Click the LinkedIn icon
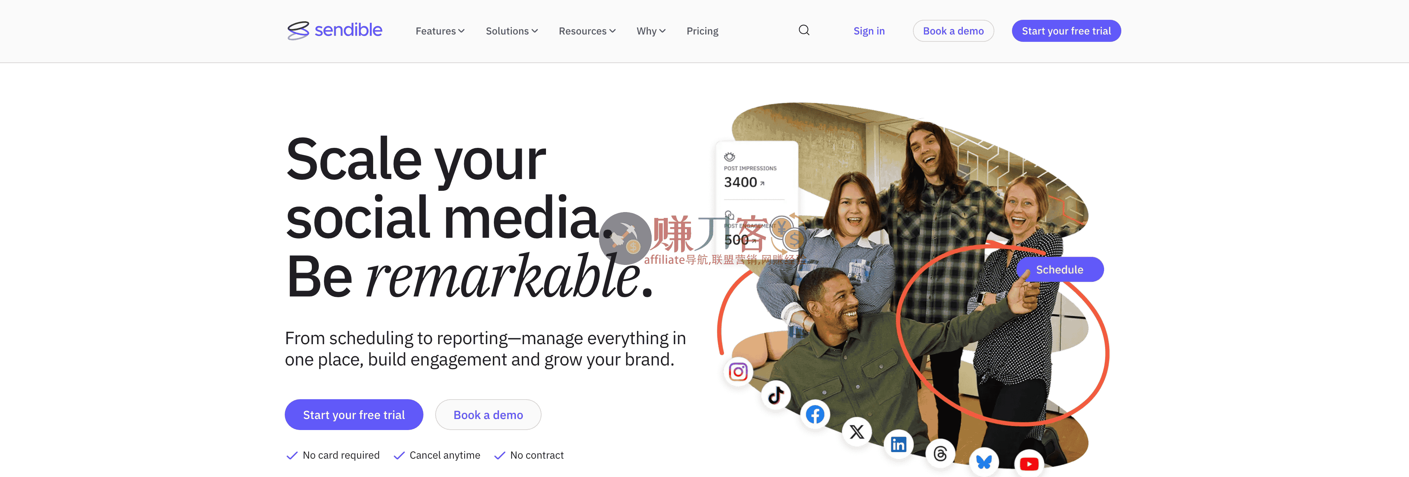This screenshot has width=1409, height=477. (898, 444)
